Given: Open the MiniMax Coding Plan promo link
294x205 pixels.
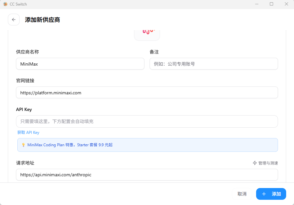Looking at the screenshot, I should (70, 145).
